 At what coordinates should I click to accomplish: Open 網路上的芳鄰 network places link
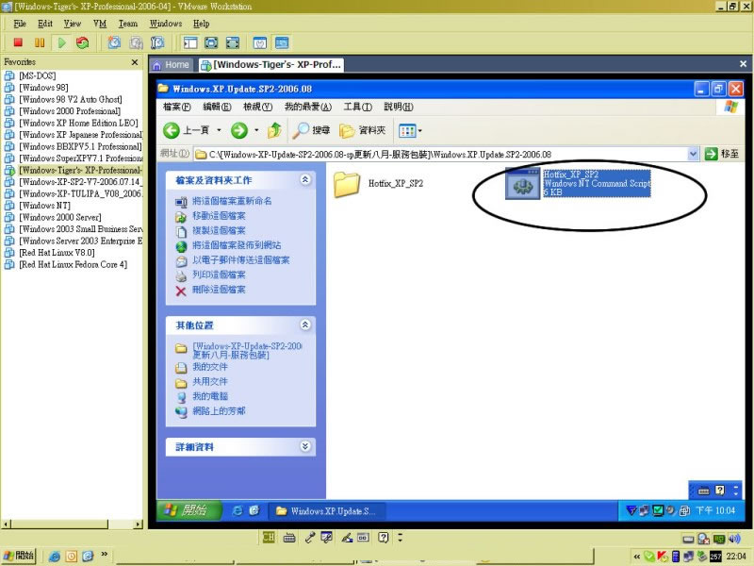[x=219, y=411]
